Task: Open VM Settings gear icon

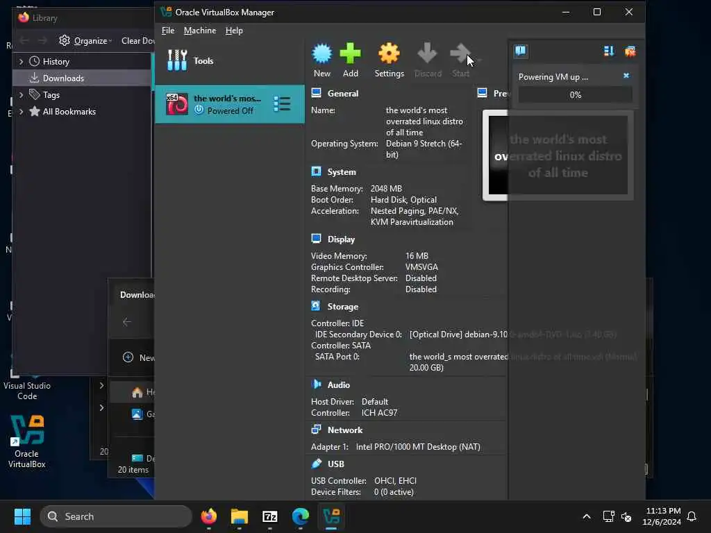Action: 389,54
